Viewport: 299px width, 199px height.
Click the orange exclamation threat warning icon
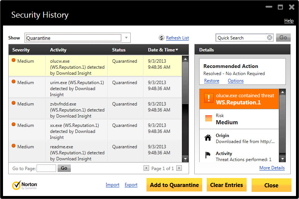pos(209,98)
